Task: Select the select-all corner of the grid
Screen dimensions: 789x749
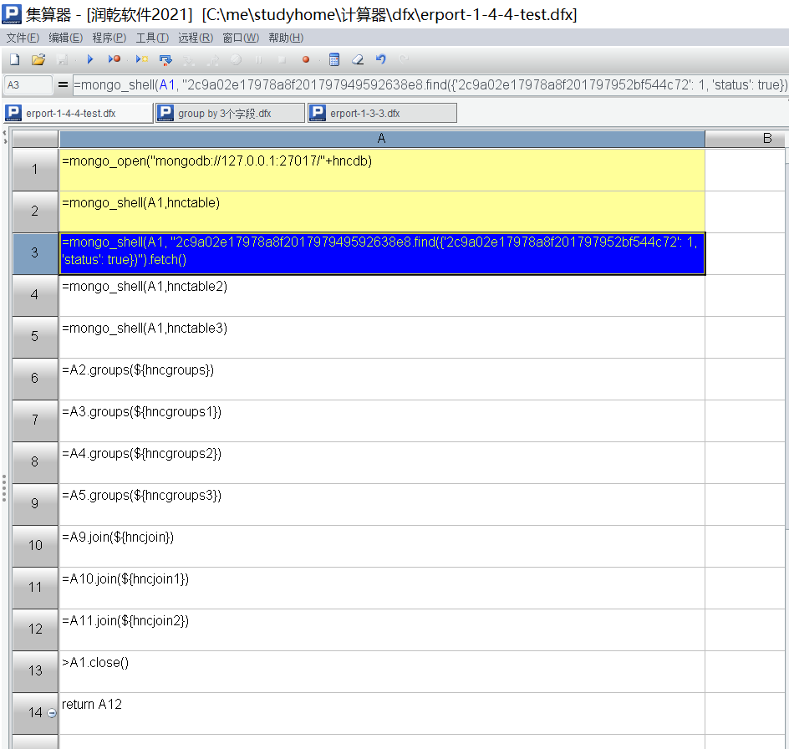Action: pyautogui.click(x=35, y=139)
